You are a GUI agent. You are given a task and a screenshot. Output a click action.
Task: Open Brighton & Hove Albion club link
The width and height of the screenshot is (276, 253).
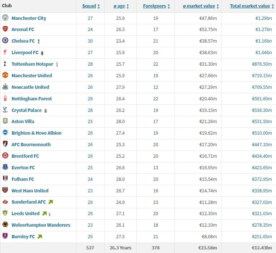(x=36, y=133)
